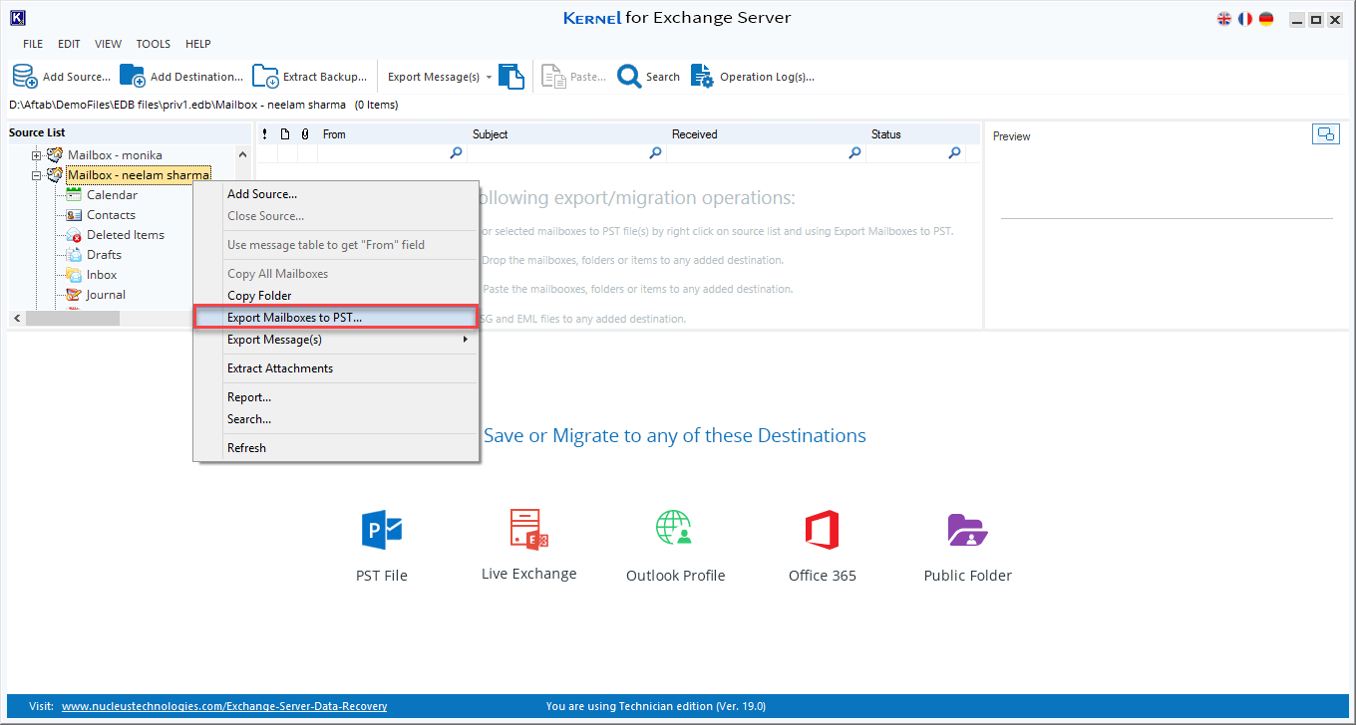Click search magnifier in Status filter field
The image size is (1356, 725).
click(x=954, y=152)
